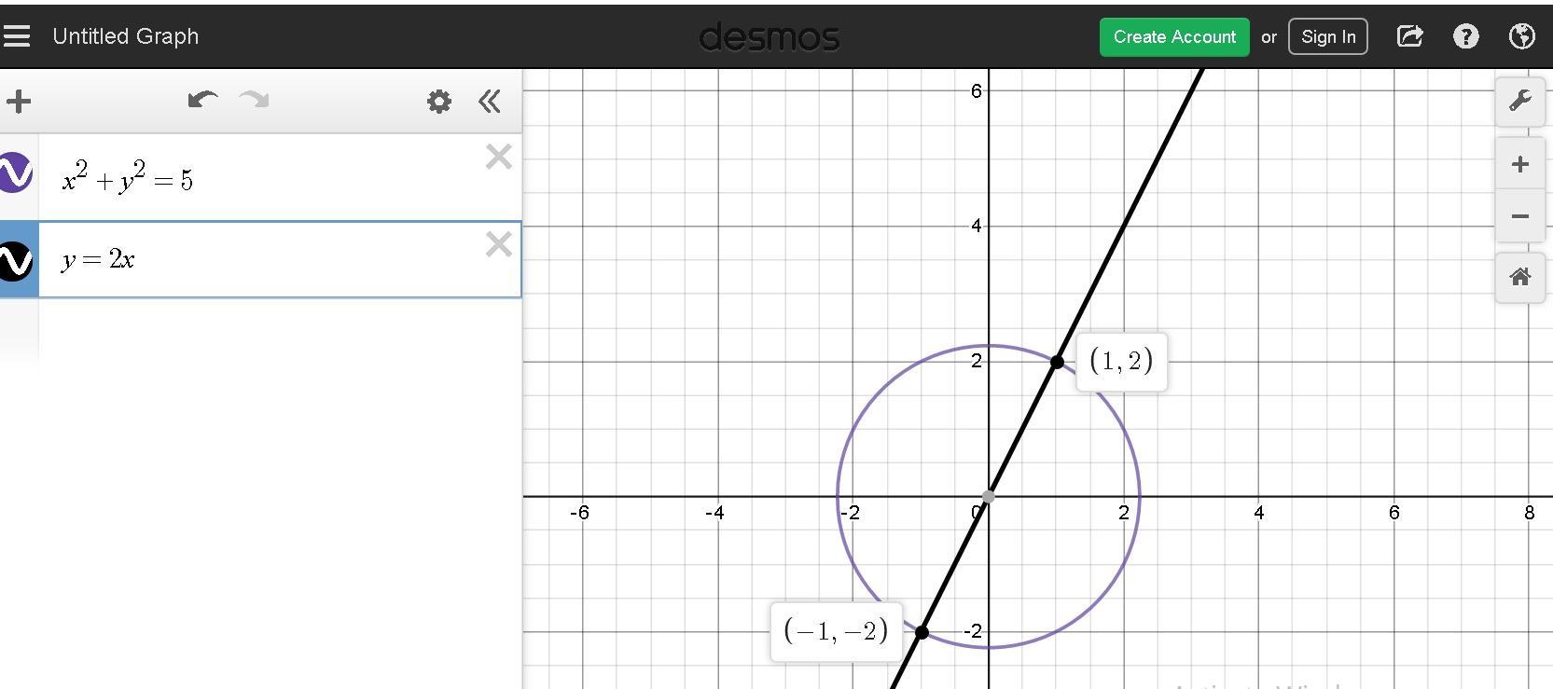1553x689 pixels.
Task: Select the y=2x expression field
Action: pyautogui.click(x=280, y=260)
